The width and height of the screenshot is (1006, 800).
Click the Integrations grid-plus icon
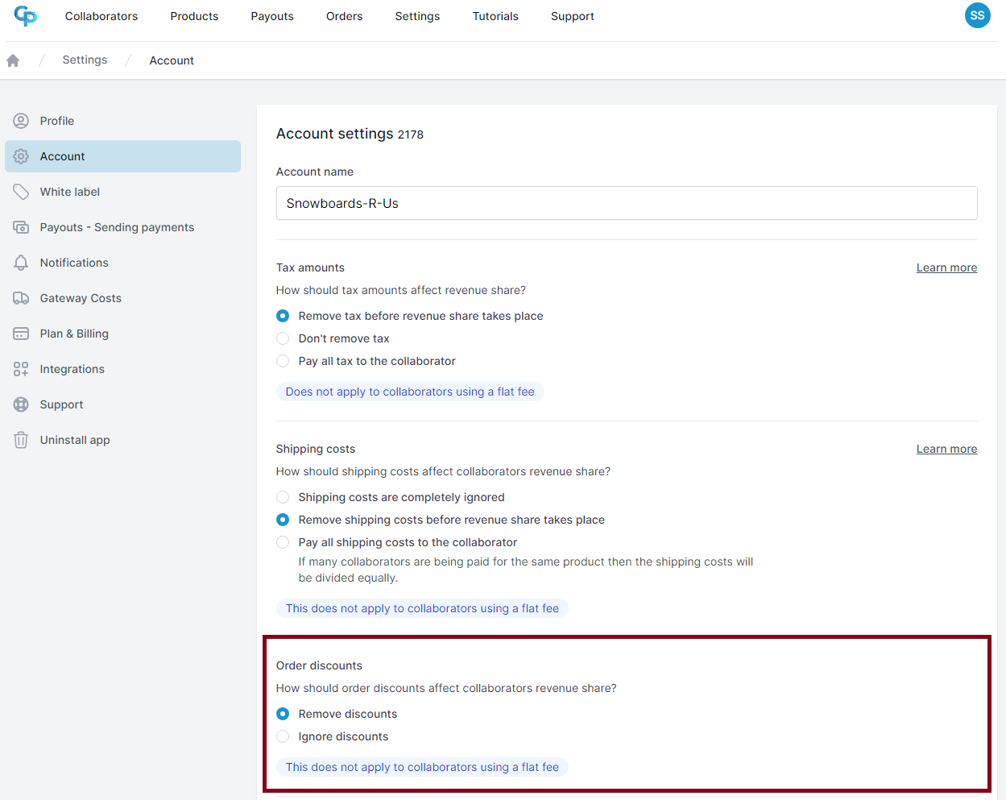coord(21,369)
